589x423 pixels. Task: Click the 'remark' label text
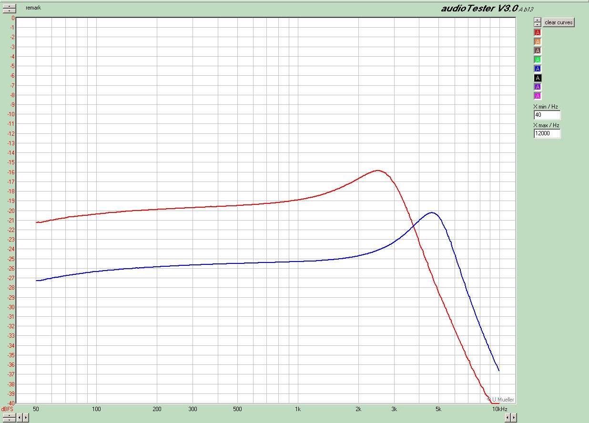pos(33,8)
